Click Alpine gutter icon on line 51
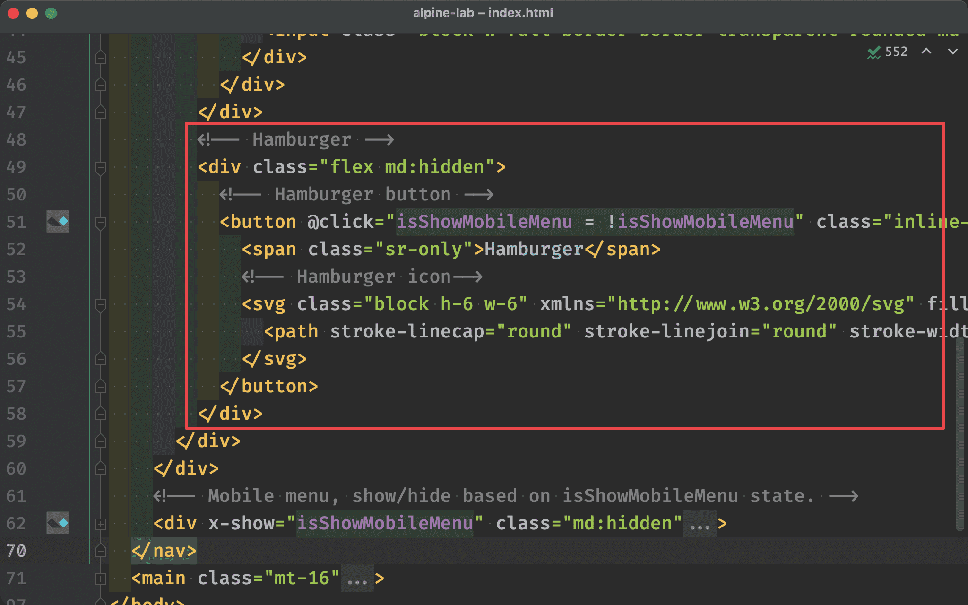 pos(58,221)
